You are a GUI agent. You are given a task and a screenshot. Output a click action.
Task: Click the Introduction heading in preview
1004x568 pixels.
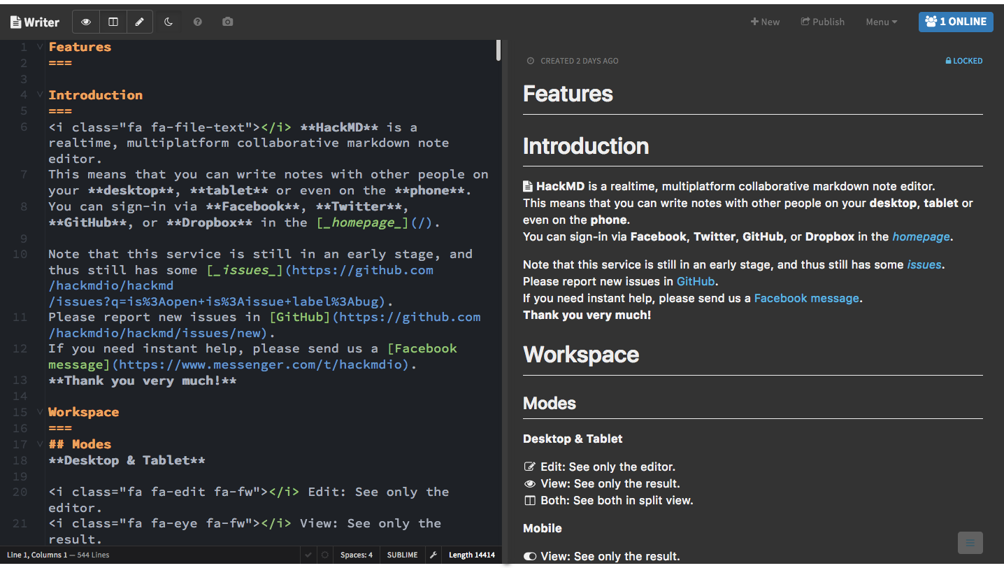click(x=586, y=145)
